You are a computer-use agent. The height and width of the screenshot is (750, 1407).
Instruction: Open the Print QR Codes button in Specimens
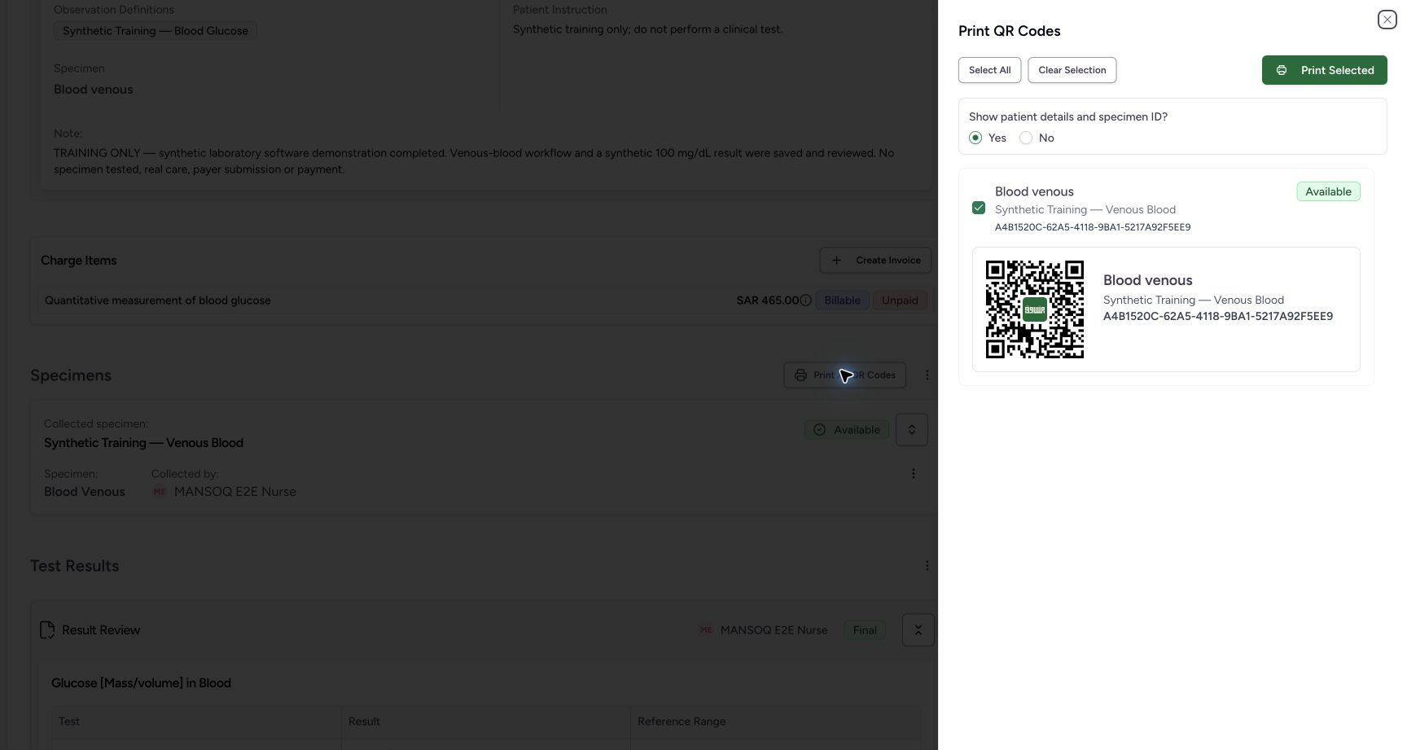844,375
